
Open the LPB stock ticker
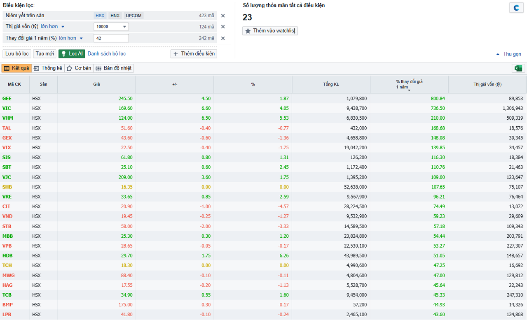click(7, 315)
